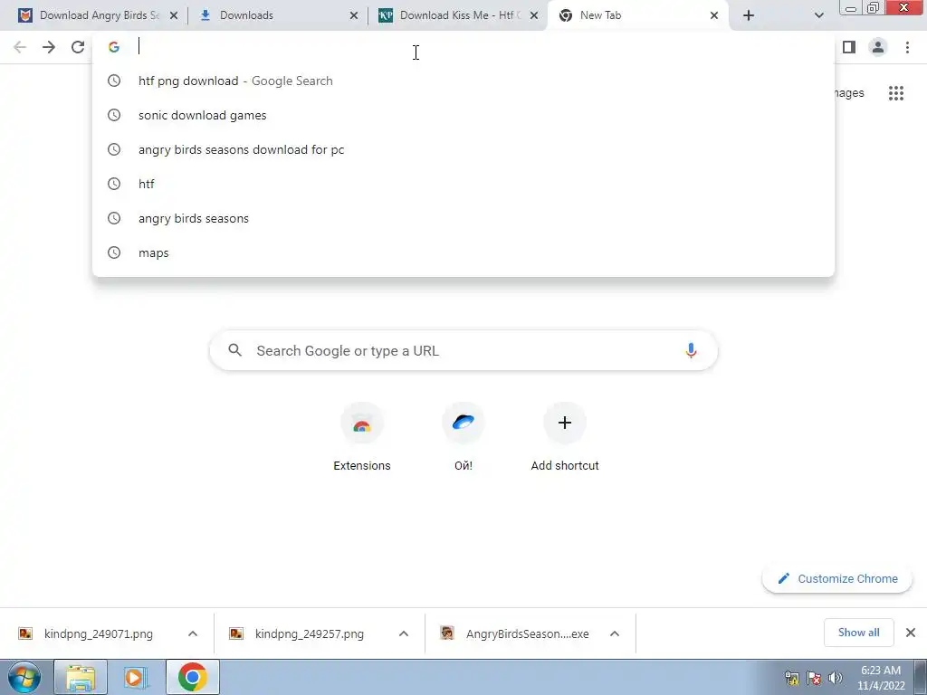Open the Chrome profile avatar
This screenshot has width=927, height=695.
coord(878,47)
